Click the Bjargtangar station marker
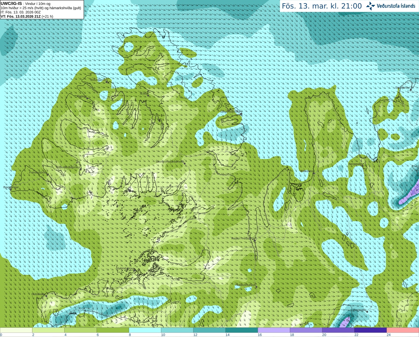The height and width of the screenshot is (337, 419). (11, 189)
